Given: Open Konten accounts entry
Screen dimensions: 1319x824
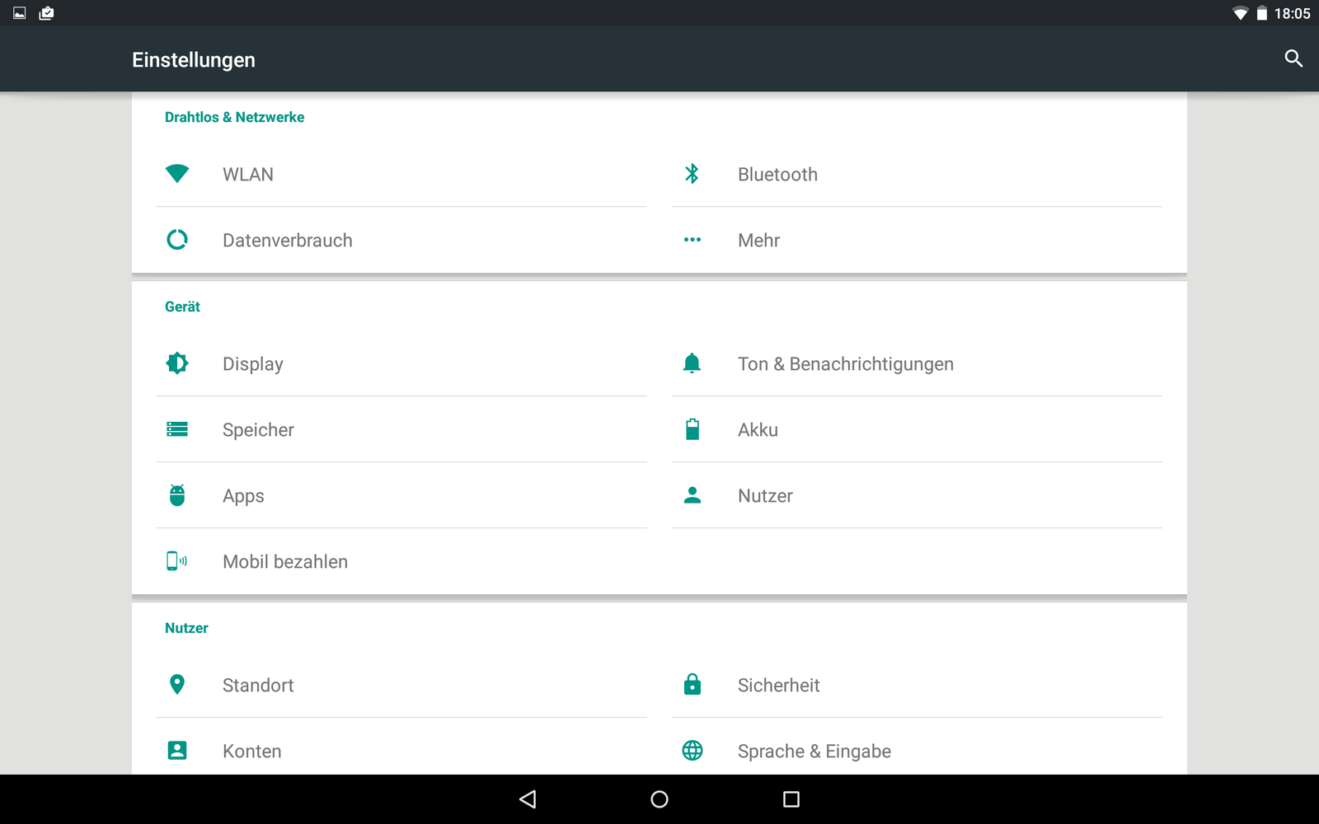Looking at the screenshot, I should [252, 751].
